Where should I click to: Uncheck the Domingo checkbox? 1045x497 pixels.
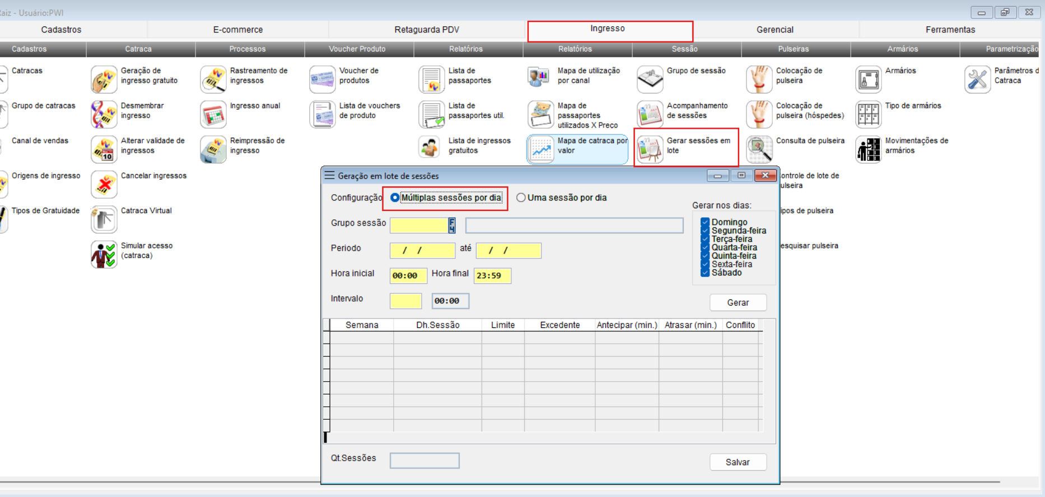(x=705, y=222)
